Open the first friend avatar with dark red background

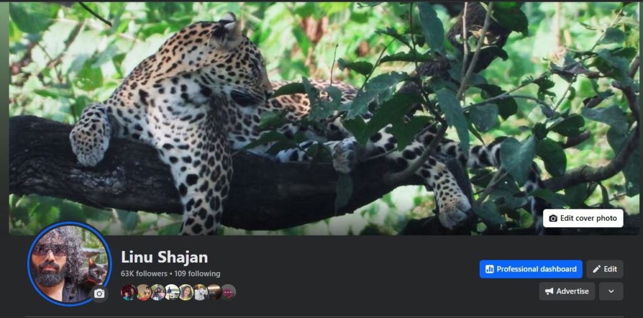coord(129,292)
